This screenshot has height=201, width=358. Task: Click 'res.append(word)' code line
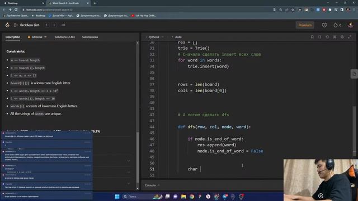[216, 145]
